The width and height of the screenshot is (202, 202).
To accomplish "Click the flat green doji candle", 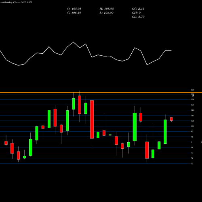I will tap(110, 135).
